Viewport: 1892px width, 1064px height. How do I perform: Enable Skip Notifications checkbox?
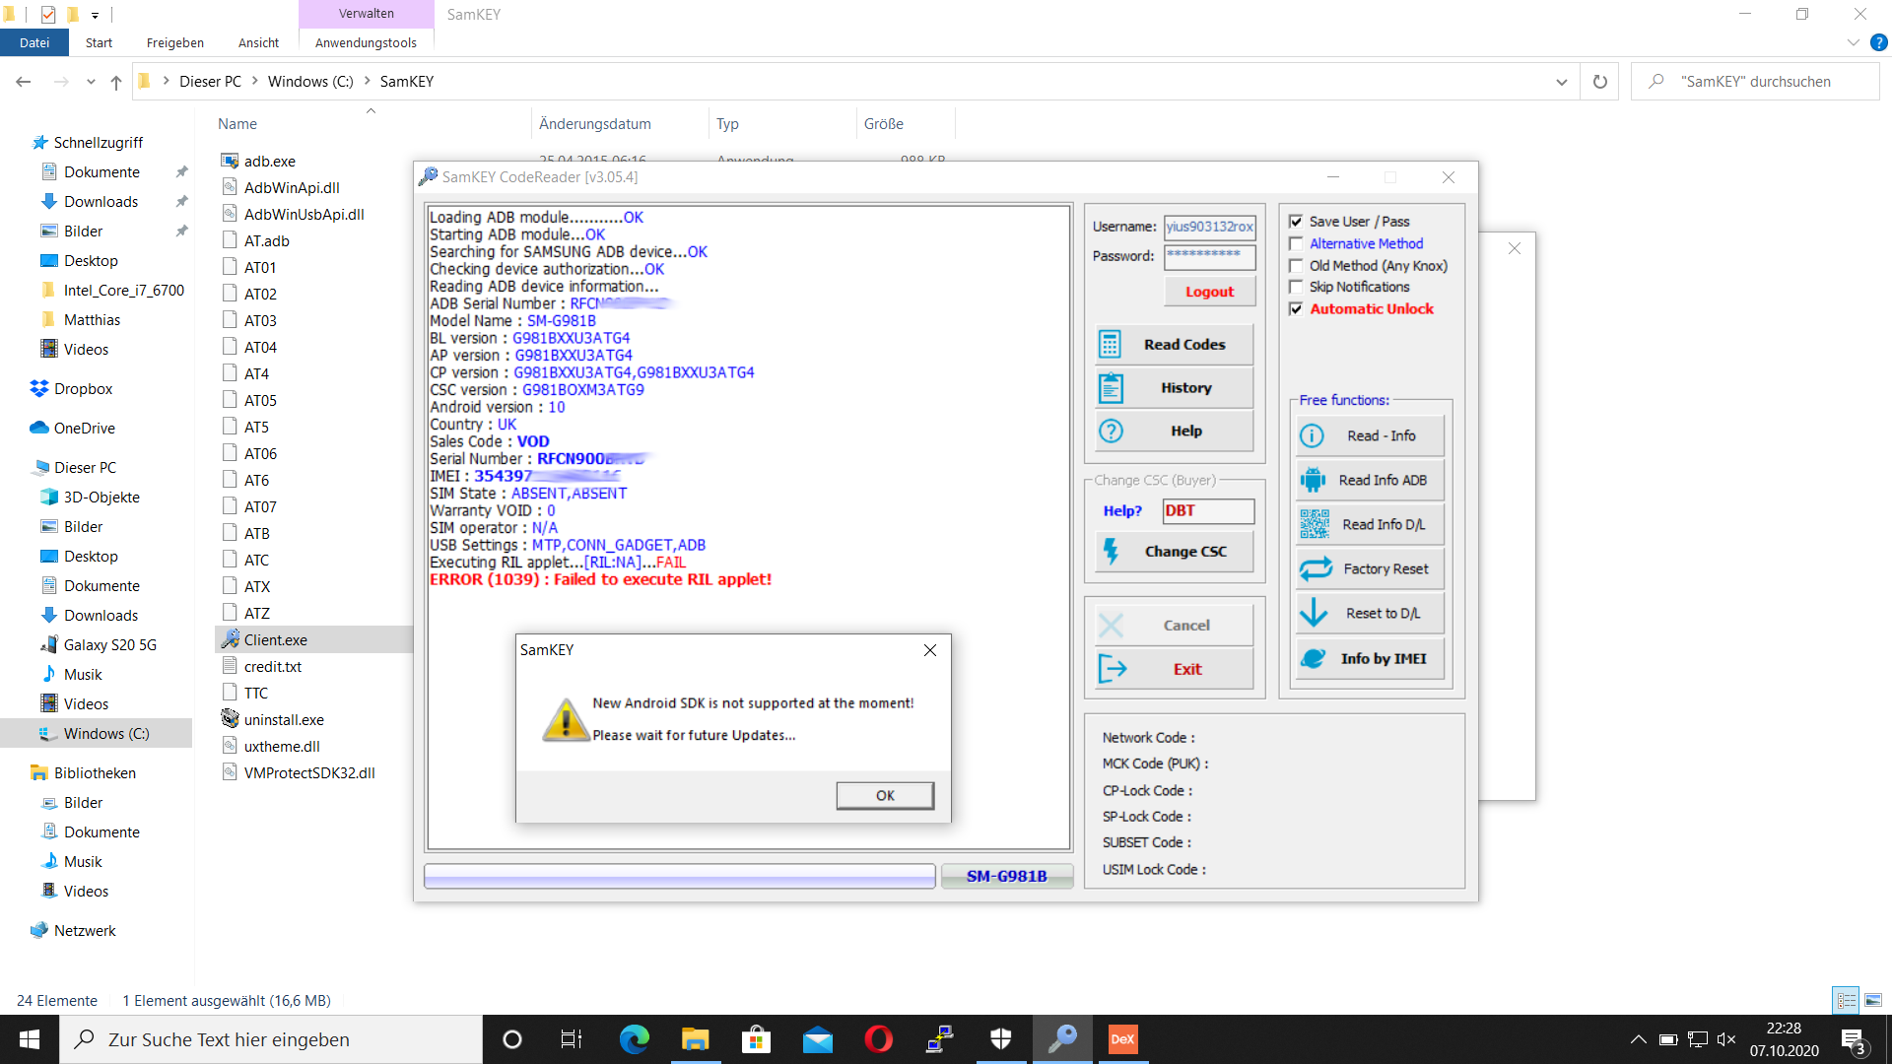pos(1296,287)
